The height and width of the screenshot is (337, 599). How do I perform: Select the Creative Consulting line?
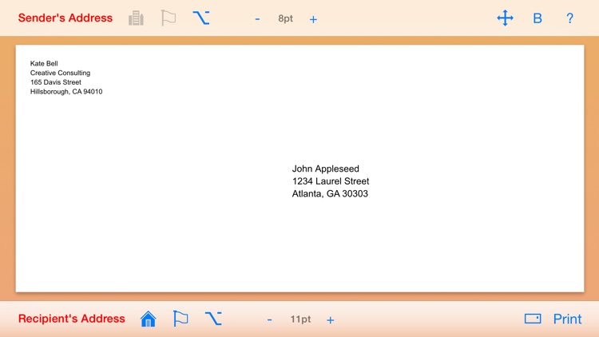point(60,73)
